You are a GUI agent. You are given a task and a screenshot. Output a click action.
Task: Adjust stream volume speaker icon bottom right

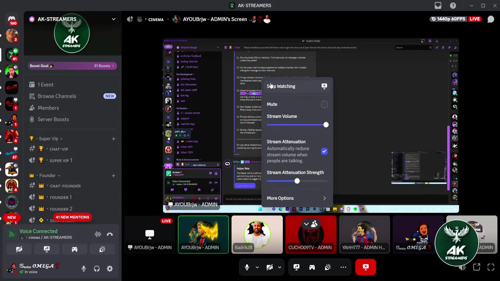click(462, 267)
